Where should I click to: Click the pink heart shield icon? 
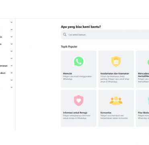click(x=79, y=100)
